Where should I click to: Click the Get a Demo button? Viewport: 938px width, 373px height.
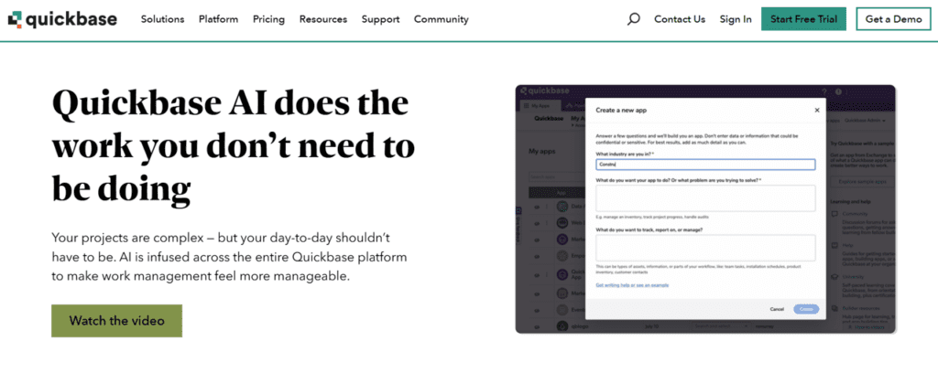pos(893,19)
